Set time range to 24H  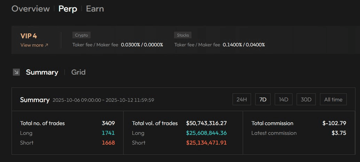click(242, 99)
